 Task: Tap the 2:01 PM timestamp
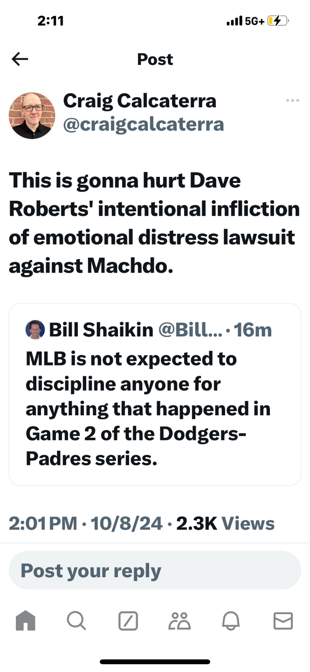click(x=43, y=523)
